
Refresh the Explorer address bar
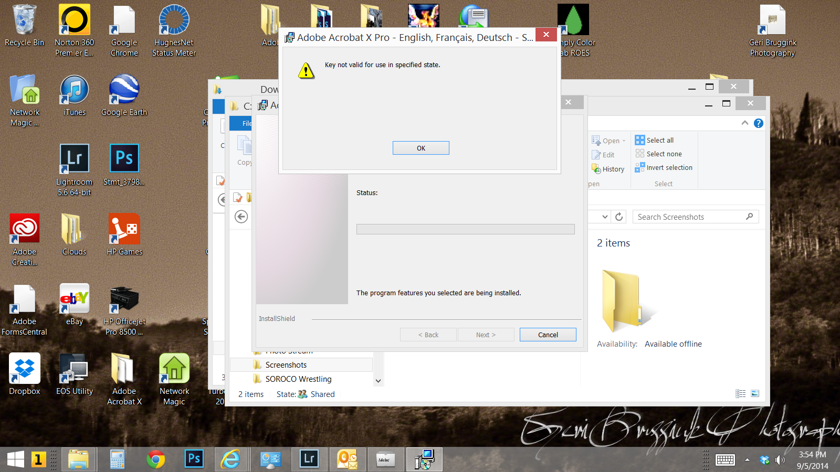click(619, 217)
